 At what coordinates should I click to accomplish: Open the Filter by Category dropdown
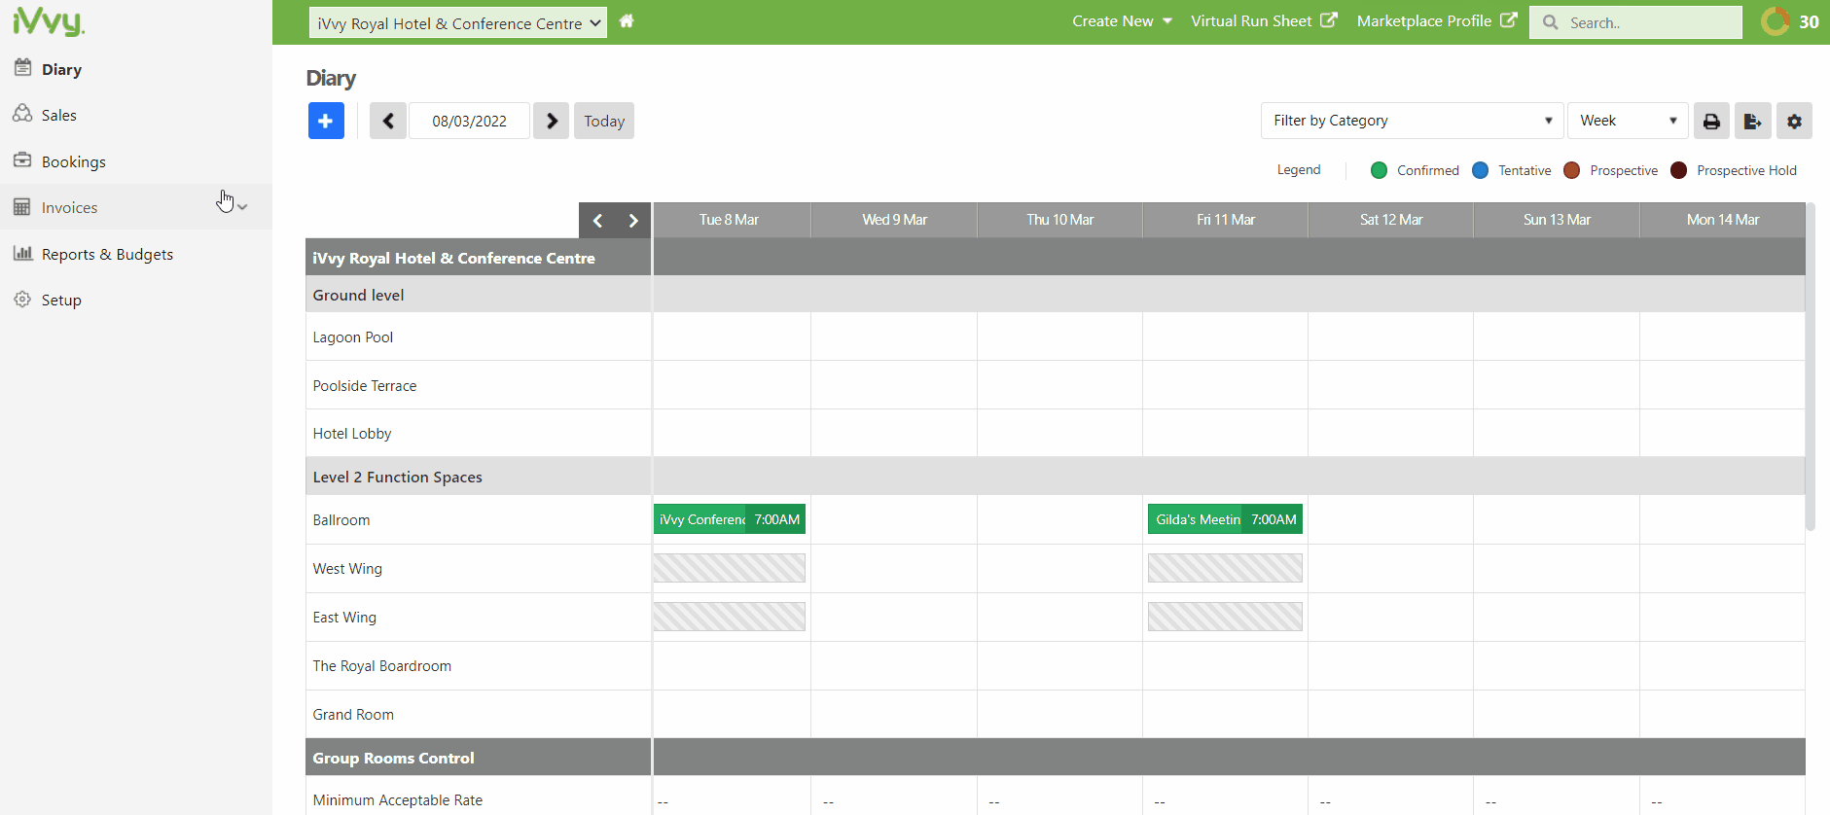click(1412, 121)
